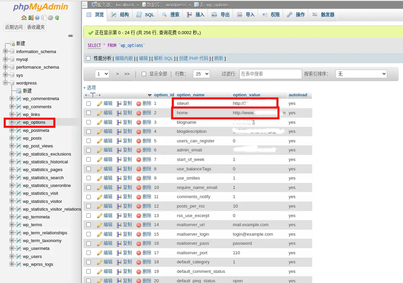
Task: Expand the + 选项 options link
Action: [89, 88]
